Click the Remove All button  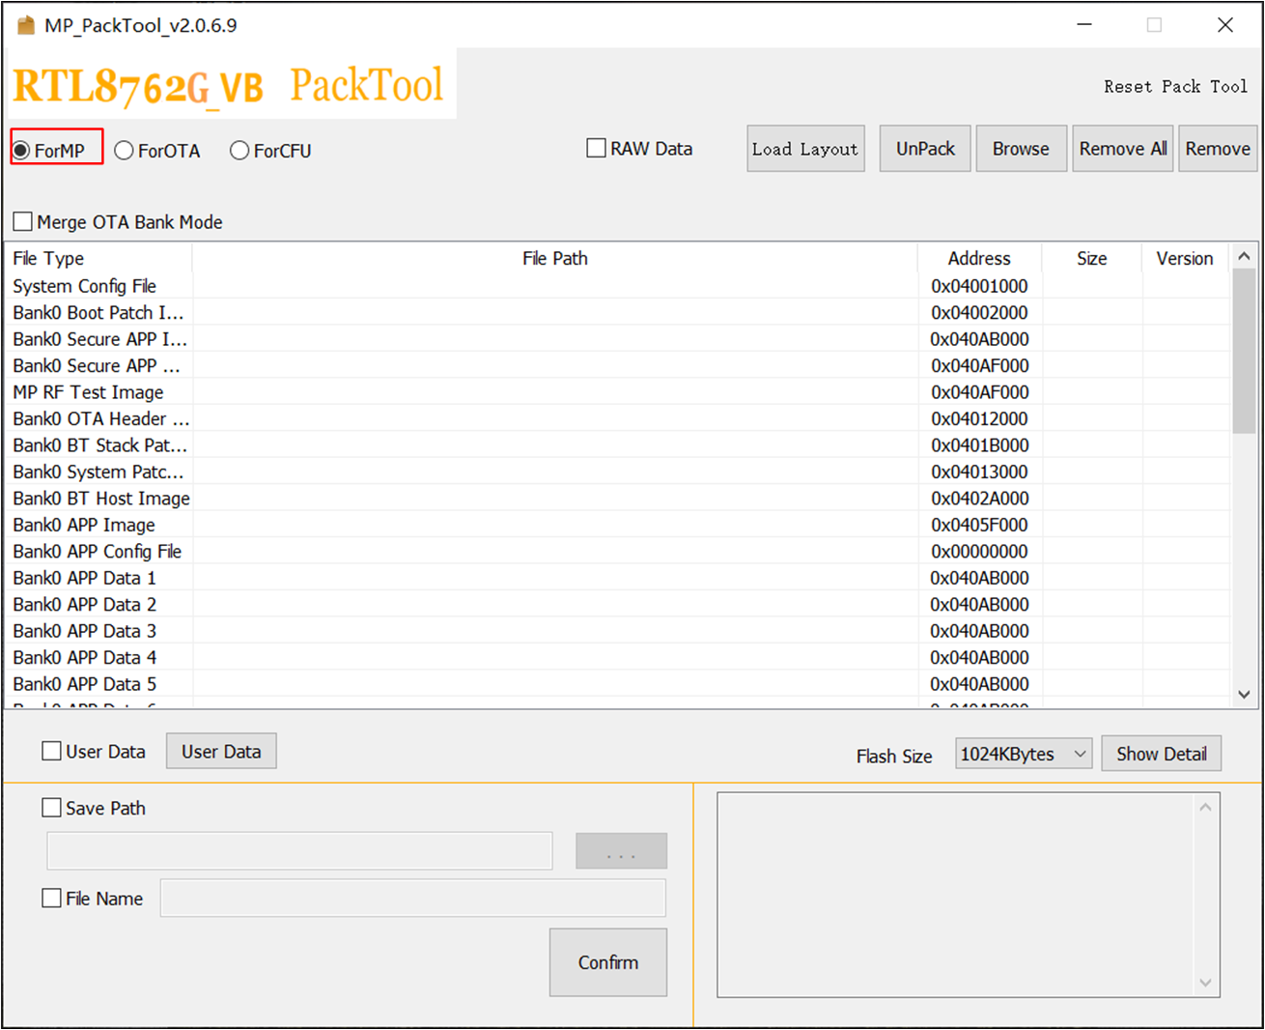point(1122,149)
